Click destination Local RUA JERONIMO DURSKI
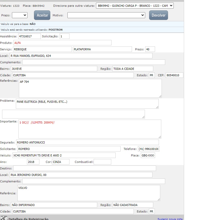Image resolution: width=202 pixels, height=220 pixels. click(81, 175)
